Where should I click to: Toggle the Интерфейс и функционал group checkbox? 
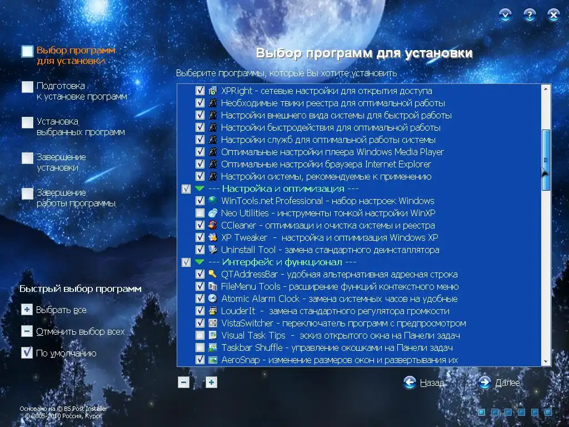[x=186, y=262]
